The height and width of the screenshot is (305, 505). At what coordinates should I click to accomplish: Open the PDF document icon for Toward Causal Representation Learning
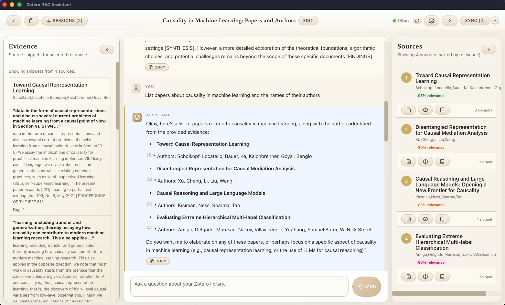[x=408, y=110]
